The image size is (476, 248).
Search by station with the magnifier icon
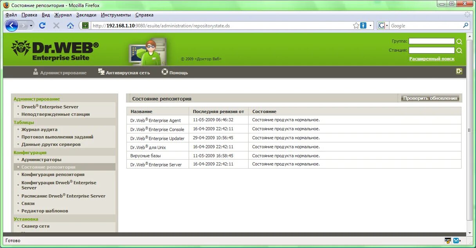(459, 50)
